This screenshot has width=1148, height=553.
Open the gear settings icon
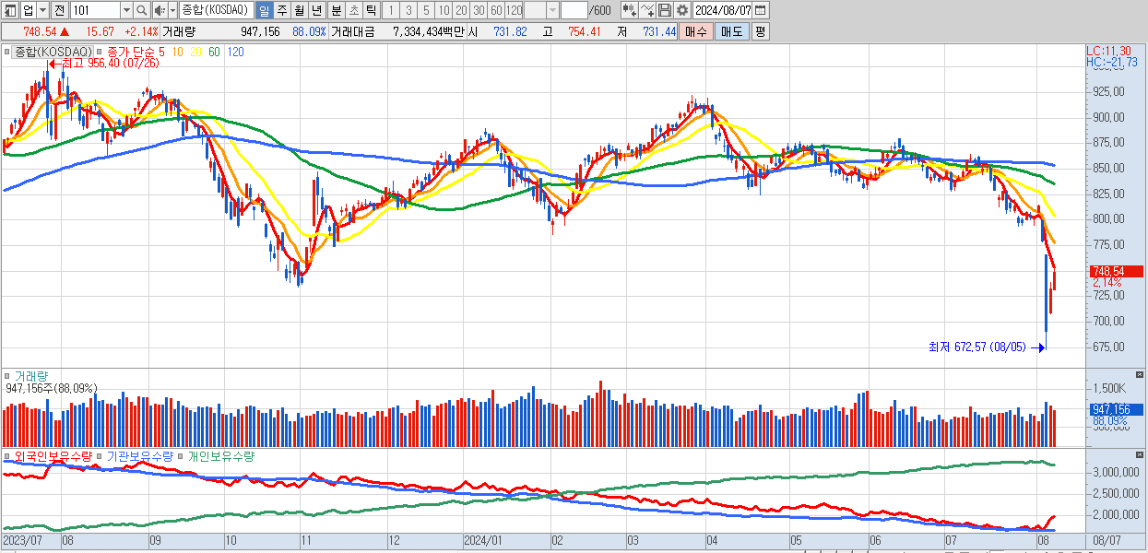tap(681, 10)
